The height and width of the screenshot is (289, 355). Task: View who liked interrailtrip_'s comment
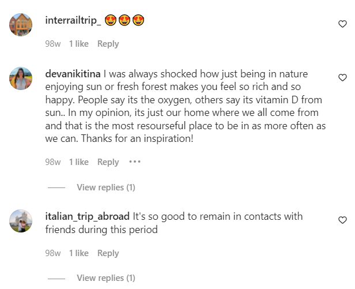click(x=79, y=44)
